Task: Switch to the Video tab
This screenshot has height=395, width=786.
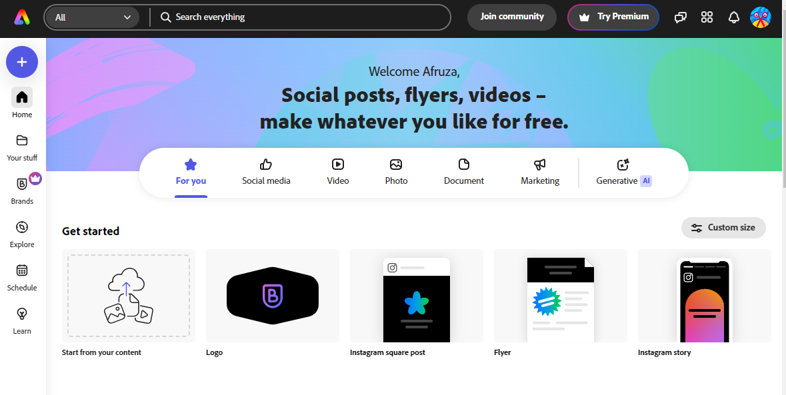Action: coord(337,172)
